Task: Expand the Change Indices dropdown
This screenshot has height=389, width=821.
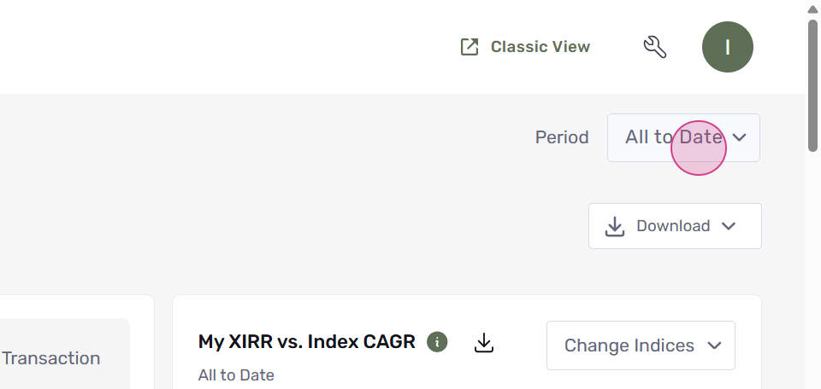Action: click(641, 345)
